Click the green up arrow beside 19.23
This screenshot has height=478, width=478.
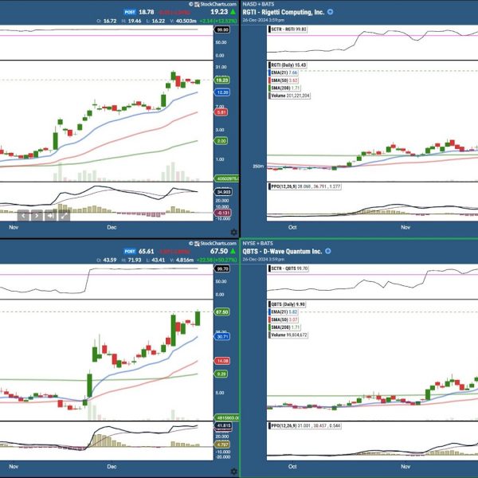pos(233,12)
